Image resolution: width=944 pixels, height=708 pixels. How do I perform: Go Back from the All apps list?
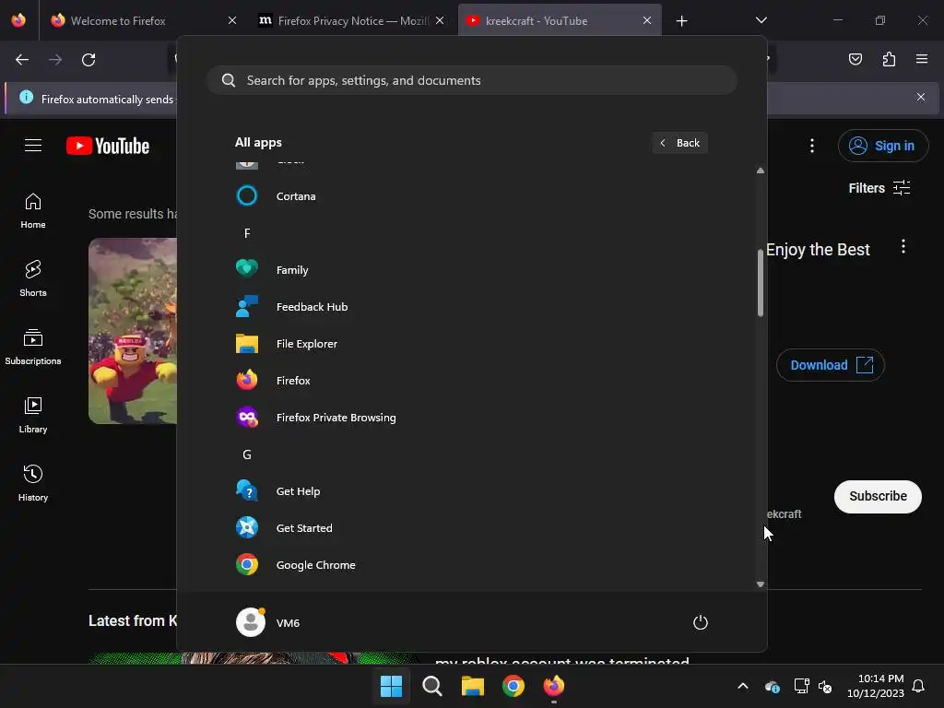point(679,143)
